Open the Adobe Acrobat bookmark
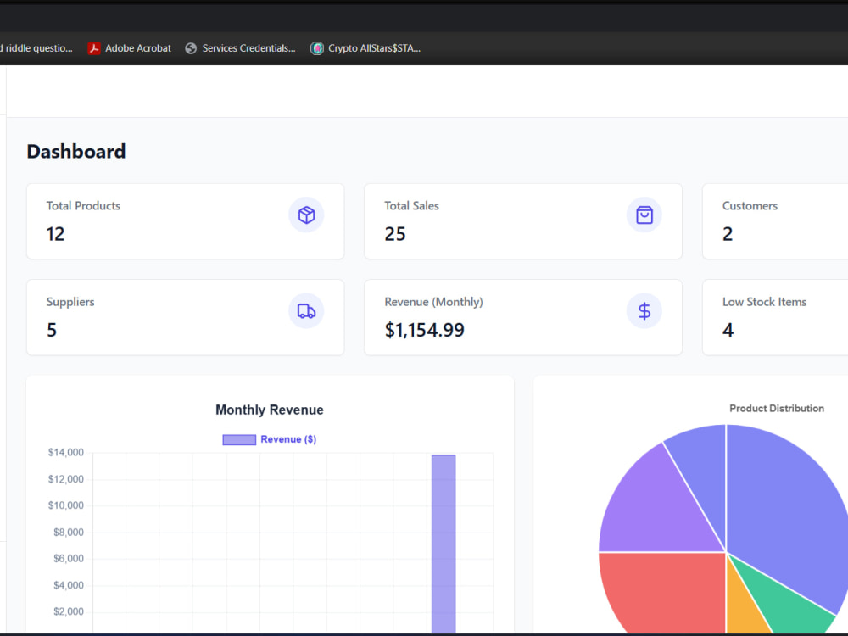 coord(130,48)
